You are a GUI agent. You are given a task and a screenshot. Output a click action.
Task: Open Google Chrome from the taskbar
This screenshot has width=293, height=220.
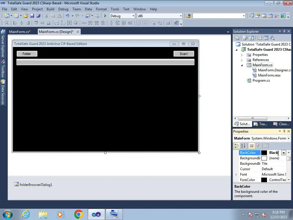pyautogui.click(x=78, y=214)
